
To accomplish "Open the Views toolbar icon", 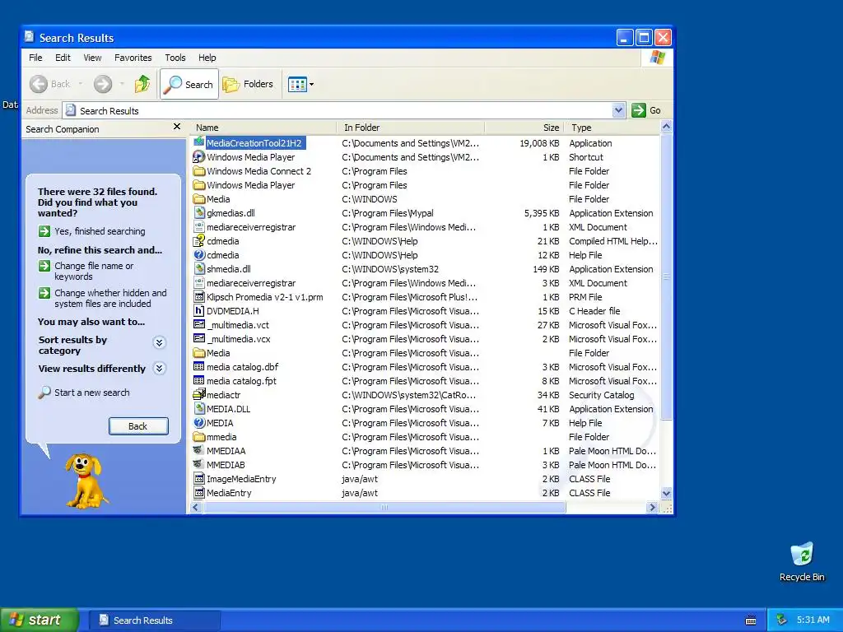I will (296, 84).
